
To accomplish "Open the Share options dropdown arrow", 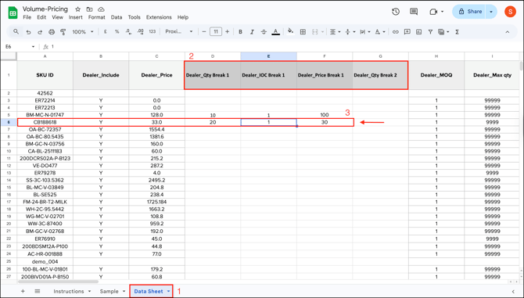I will pyautogui.click(x=491, y=12).
